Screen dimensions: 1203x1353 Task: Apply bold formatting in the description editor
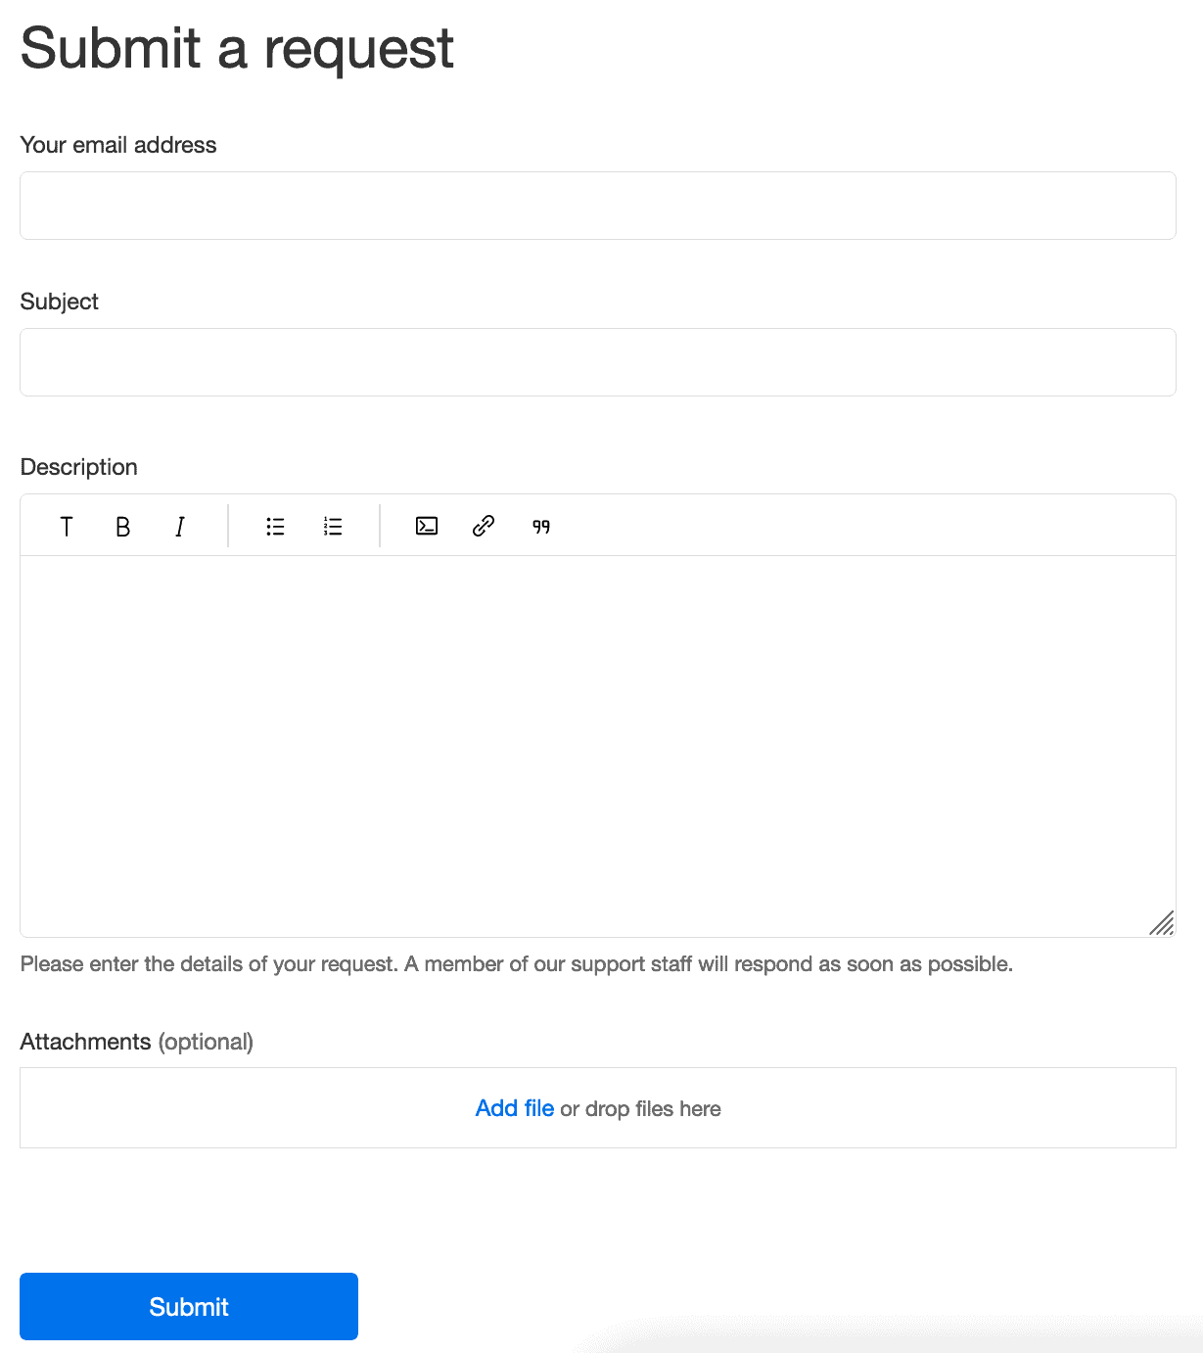pos(122,526)
